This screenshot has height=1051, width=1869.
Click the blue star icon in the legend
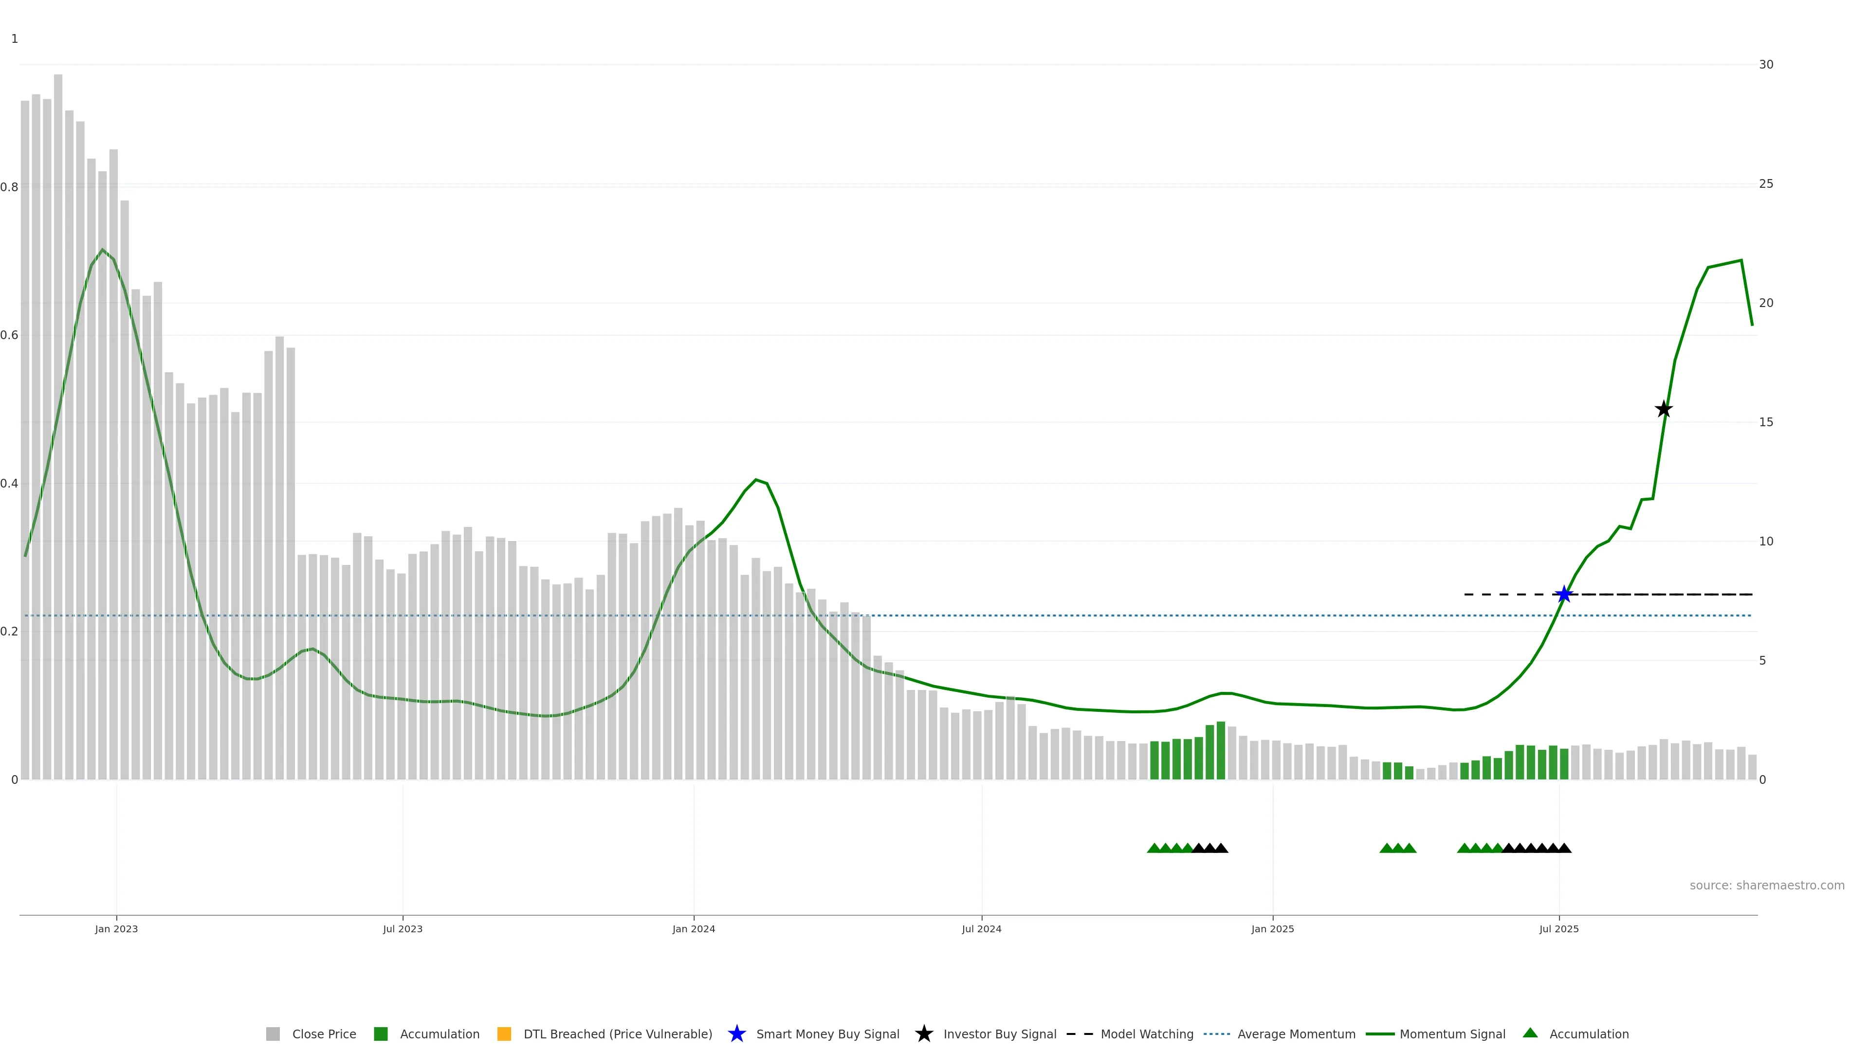click(x=736, y=1033)
